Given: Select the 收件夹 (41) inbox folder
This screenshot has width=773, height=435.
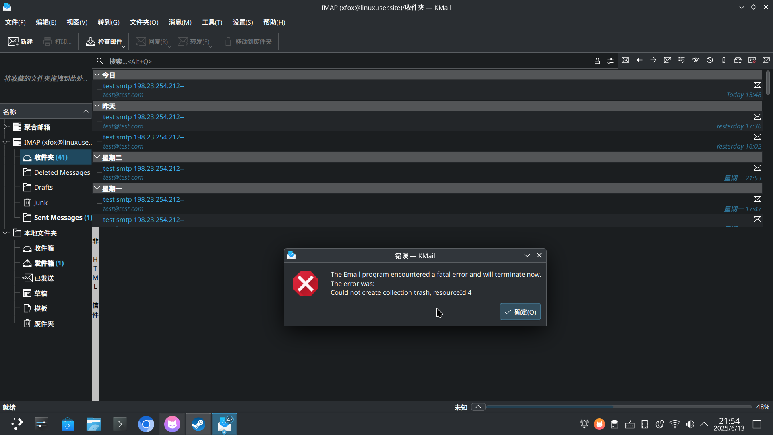Looking at the screenshot, I should [x=56, y=157].
